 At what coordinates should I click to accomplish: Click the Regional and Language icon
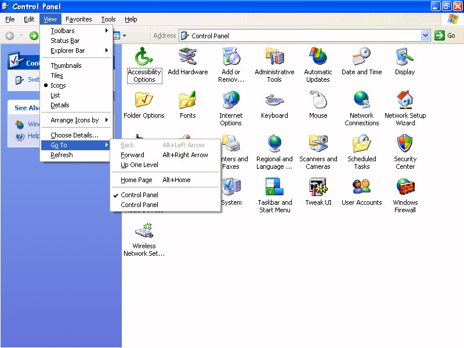pyautogui.click(x=274, y=143)
